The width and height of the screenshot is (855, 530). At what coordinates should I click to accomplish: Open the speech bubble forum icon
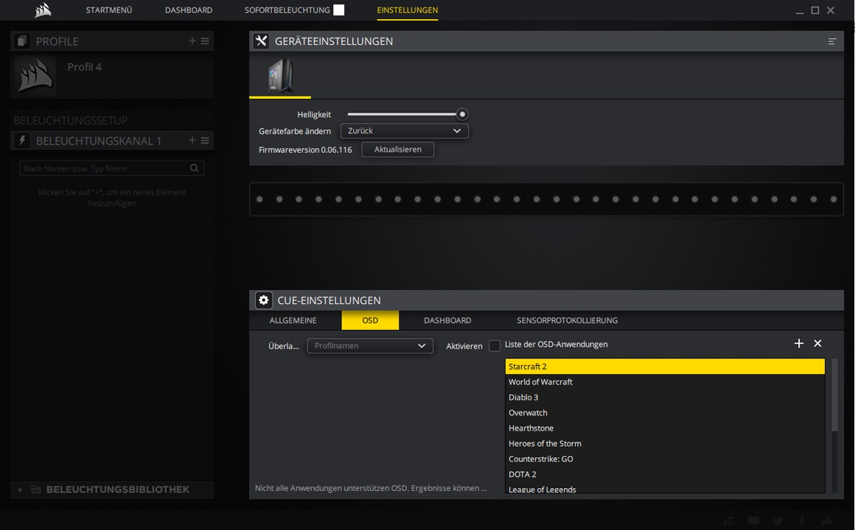pos(753,521)
